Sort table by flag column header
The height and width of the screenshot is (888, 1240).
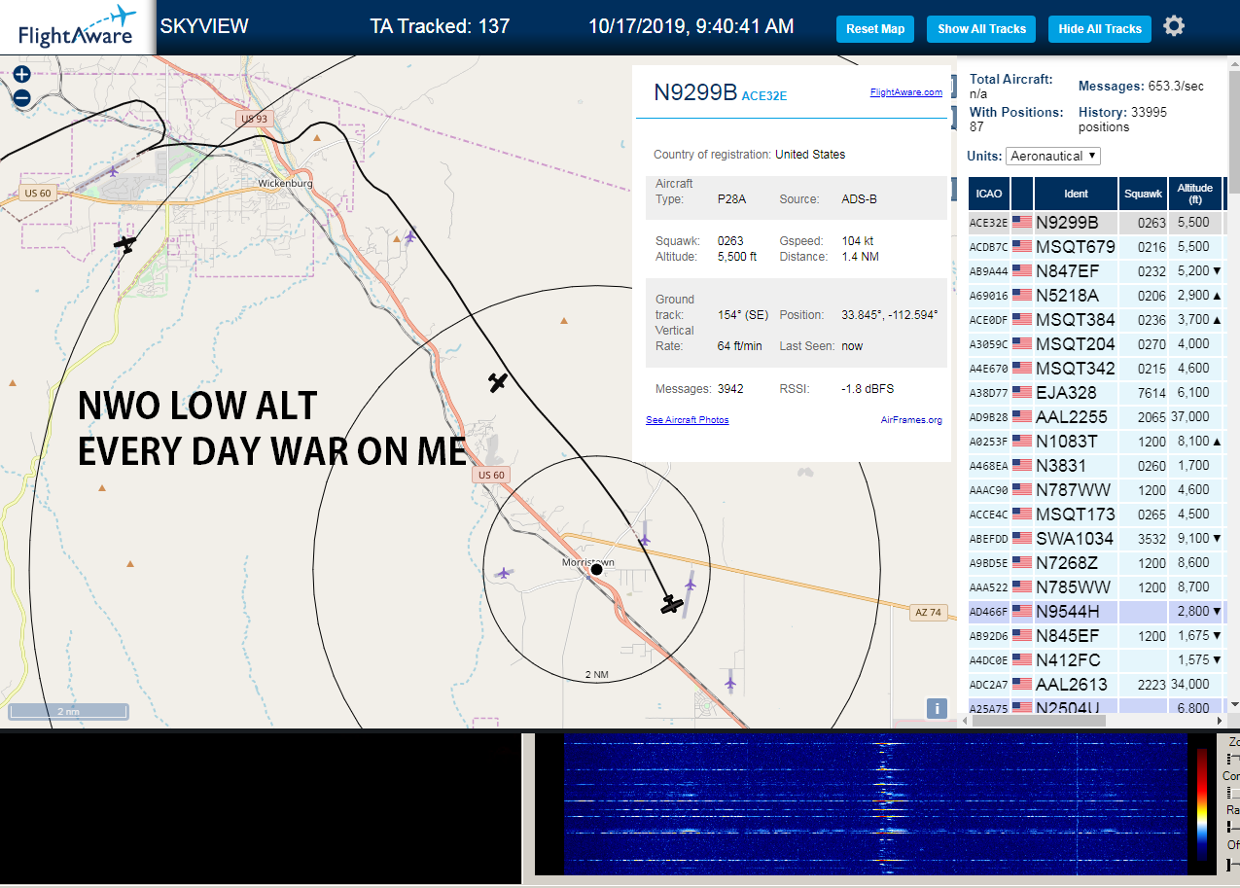tap(1022, 194)
